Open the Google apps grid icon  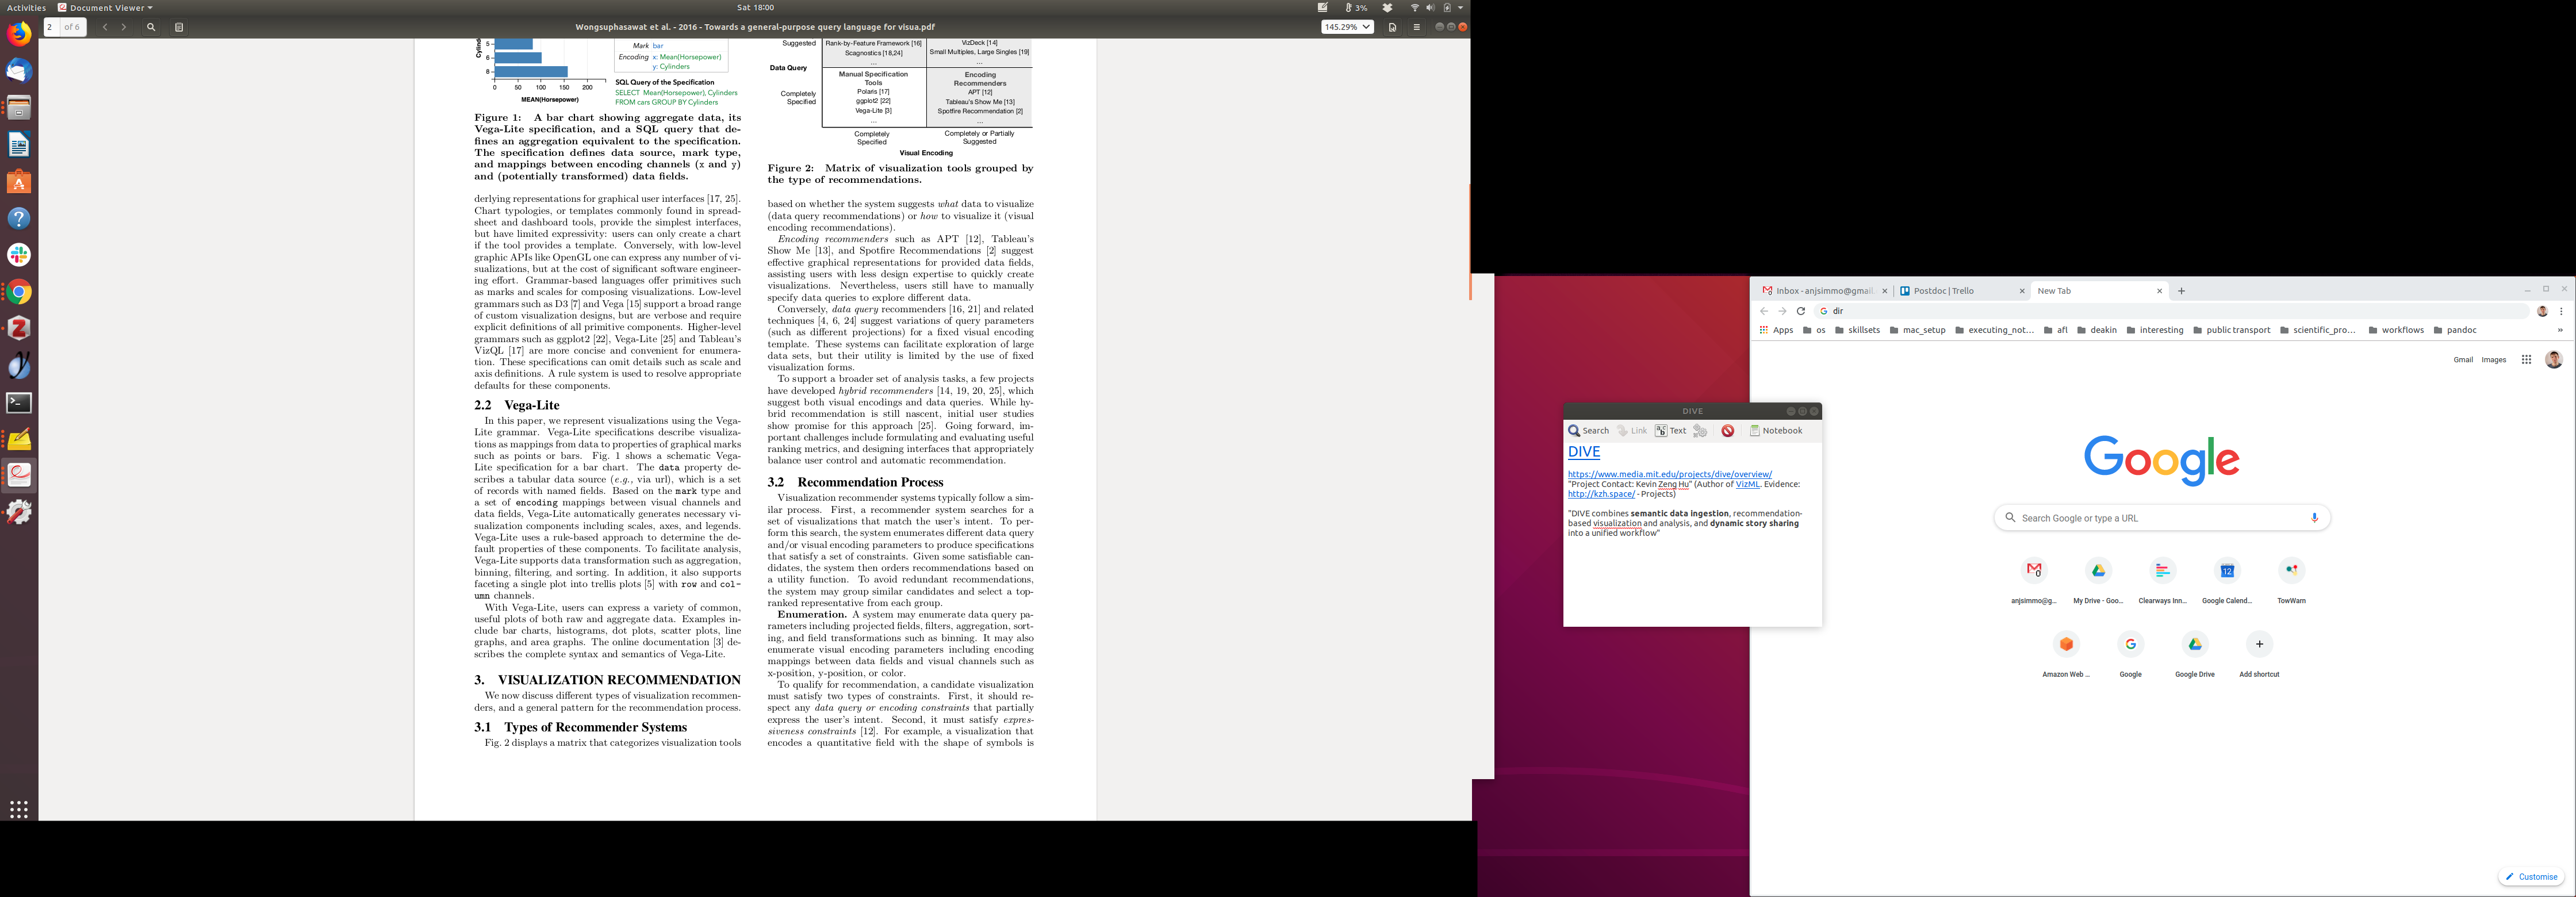(2526, 360)
